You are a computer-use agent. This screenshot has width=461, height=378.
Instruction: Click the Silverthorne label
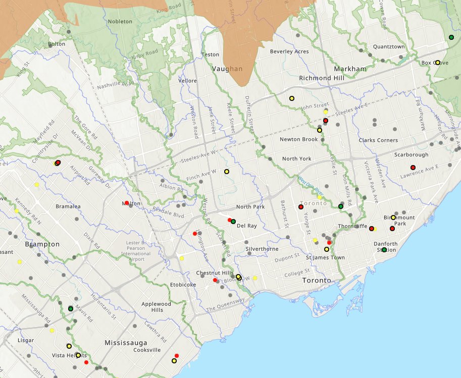coord(262,249)
